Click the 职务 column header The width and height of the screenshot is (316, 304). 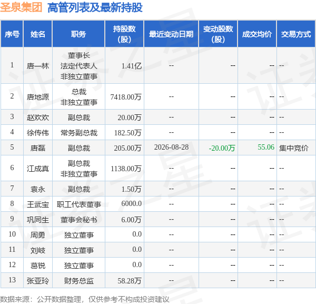78,34
